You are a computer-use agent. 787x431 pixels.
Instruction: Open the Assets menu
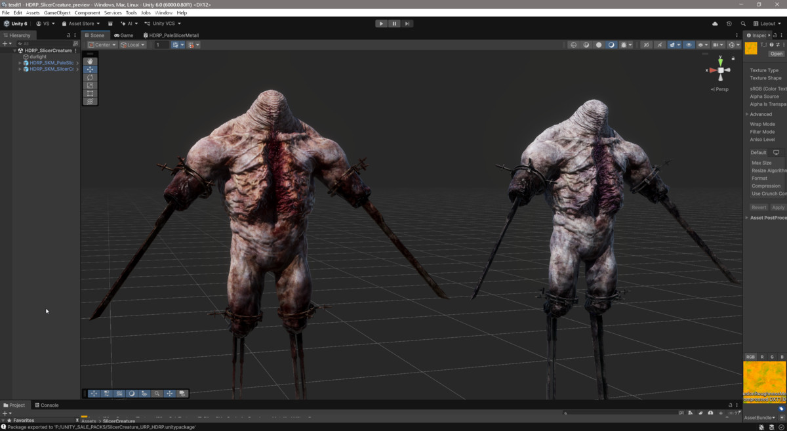tap(32, 12)
